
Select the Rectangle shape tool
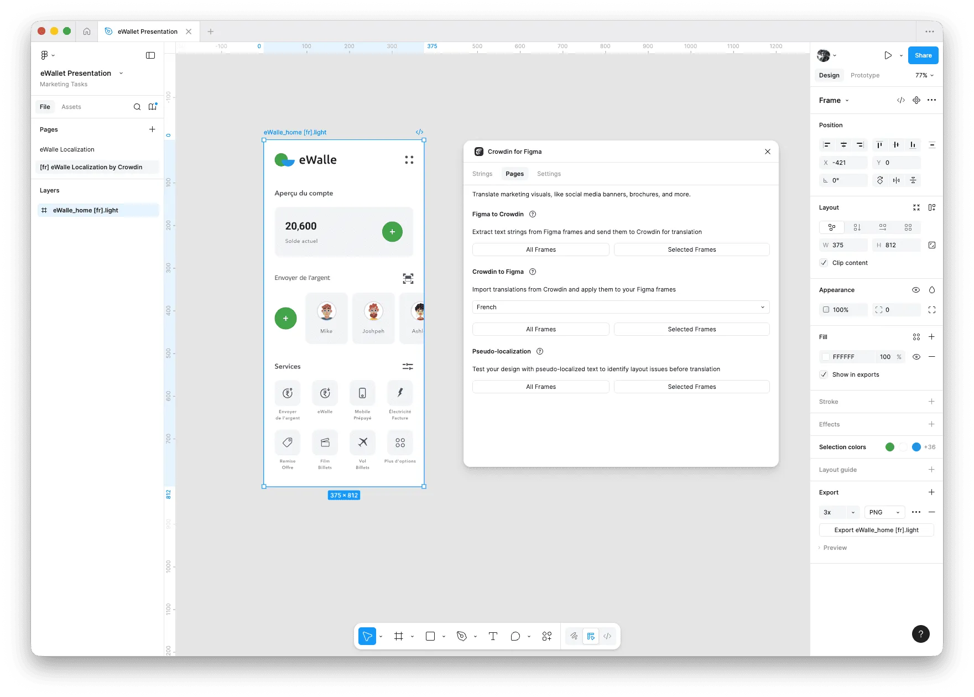click(x=430, y=636)
